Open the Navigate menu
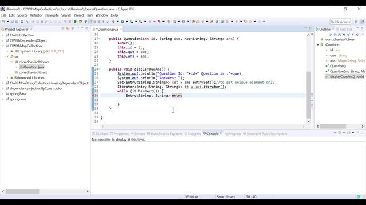The height and width of the screenshot is (205, 366). pyautogui.click(x=52, y=15)
